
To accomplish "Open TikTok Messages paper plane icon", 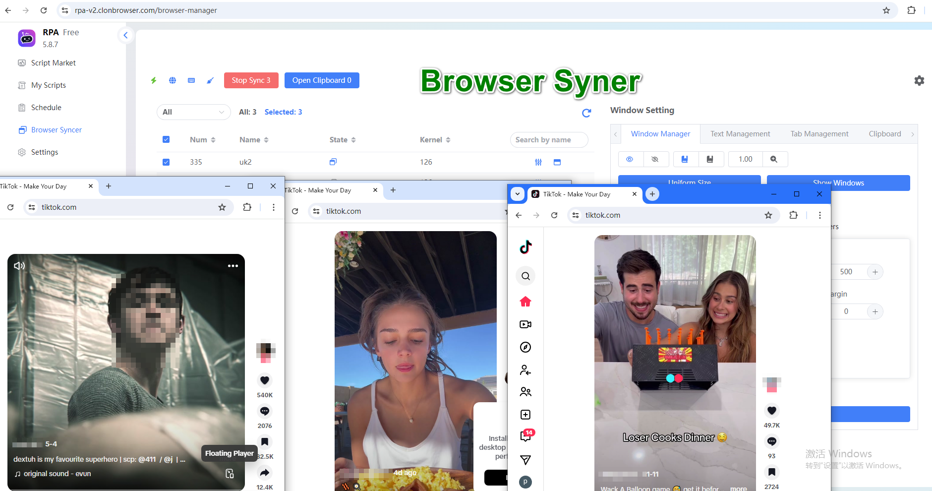I will pos(525,460).
